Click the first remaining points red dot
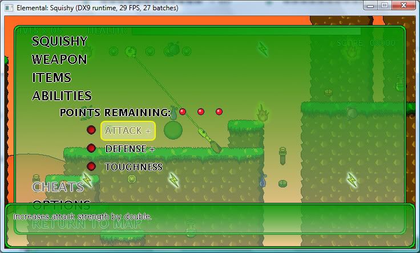This screenshot has height=253, width=420. pyautogui.click(x=183, y=112)
